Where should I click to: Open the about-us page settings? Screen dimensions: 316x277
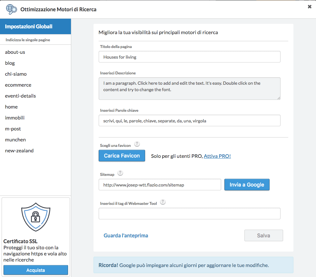point(15,52)
